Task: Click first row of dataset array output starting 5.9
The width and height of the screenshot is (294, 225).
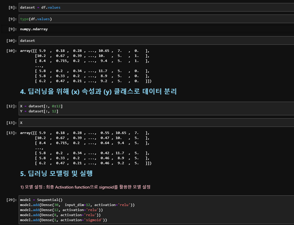Action: [85, 51]
